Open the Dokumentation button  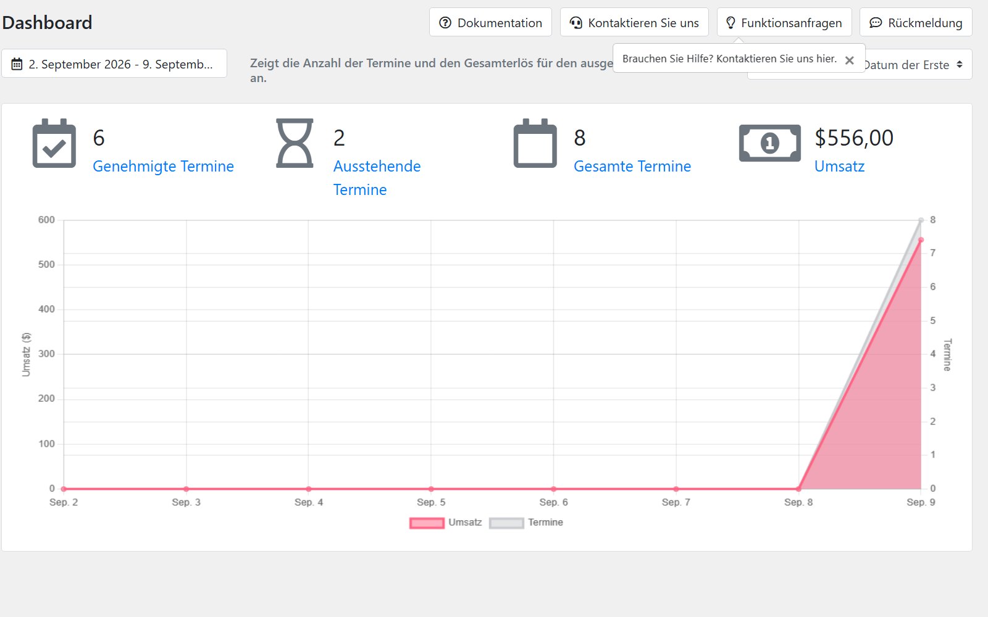coord(490,22)
